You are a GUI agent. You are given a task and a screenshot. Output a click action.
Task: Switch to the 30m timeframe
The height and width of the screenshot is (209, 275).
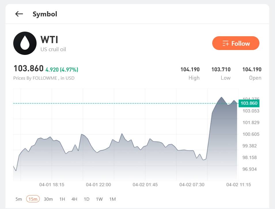click(48, 199)
